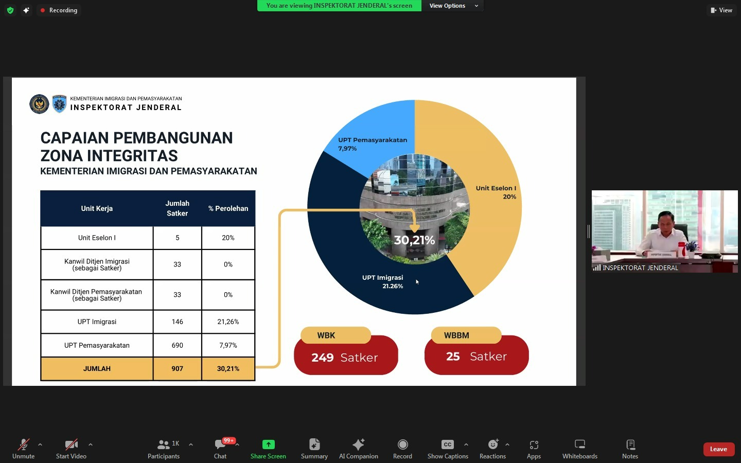The image size is (741, 463).
Task: Open the Reactions picker
Action: click(x=492, y=448)
